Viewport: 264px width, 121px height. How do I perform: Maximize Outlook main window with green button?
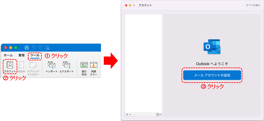pyautogui.click(x=16, y=48)
